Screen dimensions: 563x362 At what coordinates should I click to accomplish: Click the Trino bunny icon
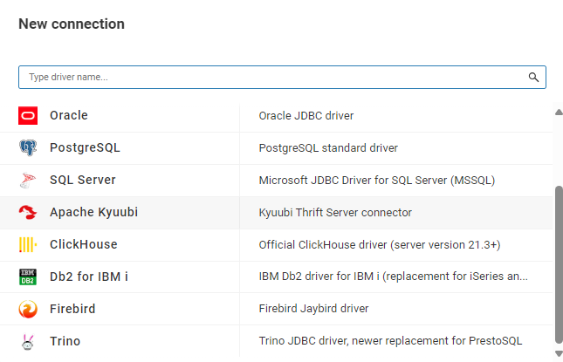[x=28, y=342]
